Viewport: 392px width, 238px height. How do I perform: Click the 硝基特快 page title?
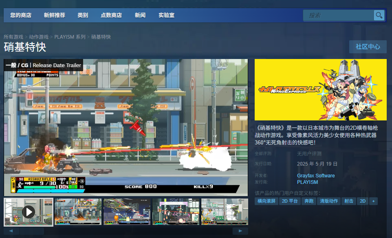[x=25, y=47]
